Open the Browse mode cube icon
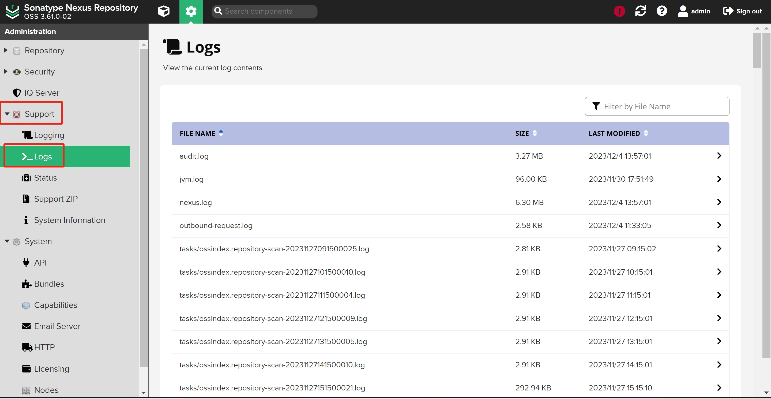The image size is (771, 399). [163, 11]
